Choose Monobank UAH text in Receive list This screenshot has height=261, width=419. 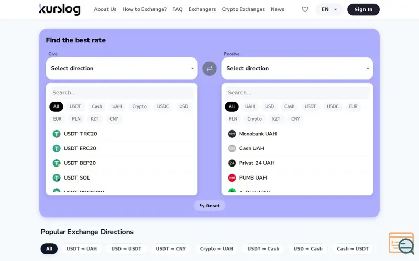258,134
